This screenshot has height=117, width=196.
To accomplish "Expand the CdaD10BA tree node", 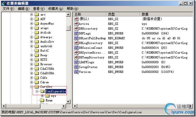I will coord(32,73).
